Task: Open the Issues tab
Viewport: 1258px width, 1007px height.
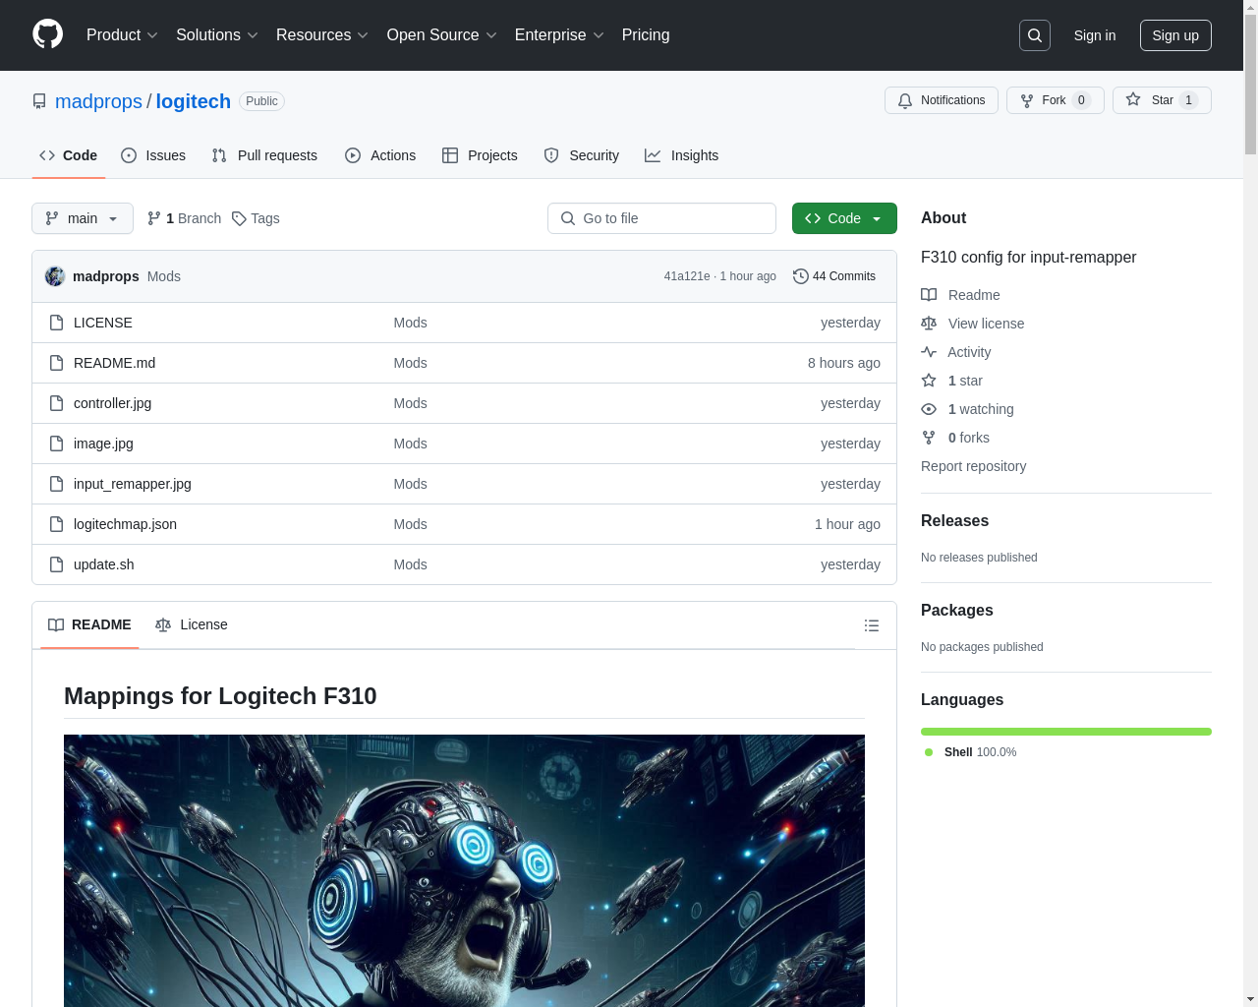Action: pos(153,155)
